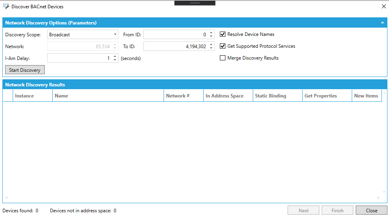Uncheck Get Supported Protocol Services
Viewport: 389px width, 217px height.
[223, 46]
